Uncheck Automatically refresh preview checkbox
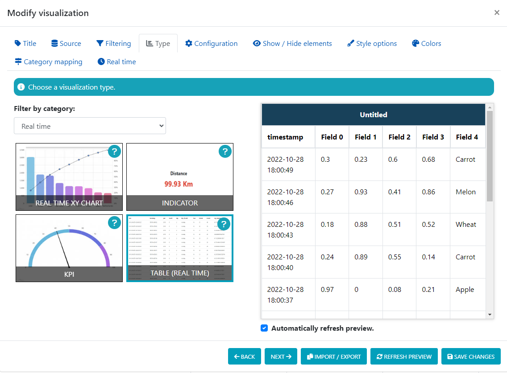The height and width of the screenshot is (373, 507). [x=264, y=328]
